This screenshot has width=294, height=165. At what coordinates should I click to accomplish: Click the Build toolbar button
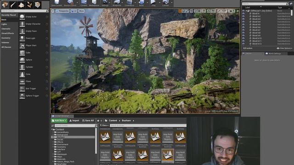click(141, 3)
